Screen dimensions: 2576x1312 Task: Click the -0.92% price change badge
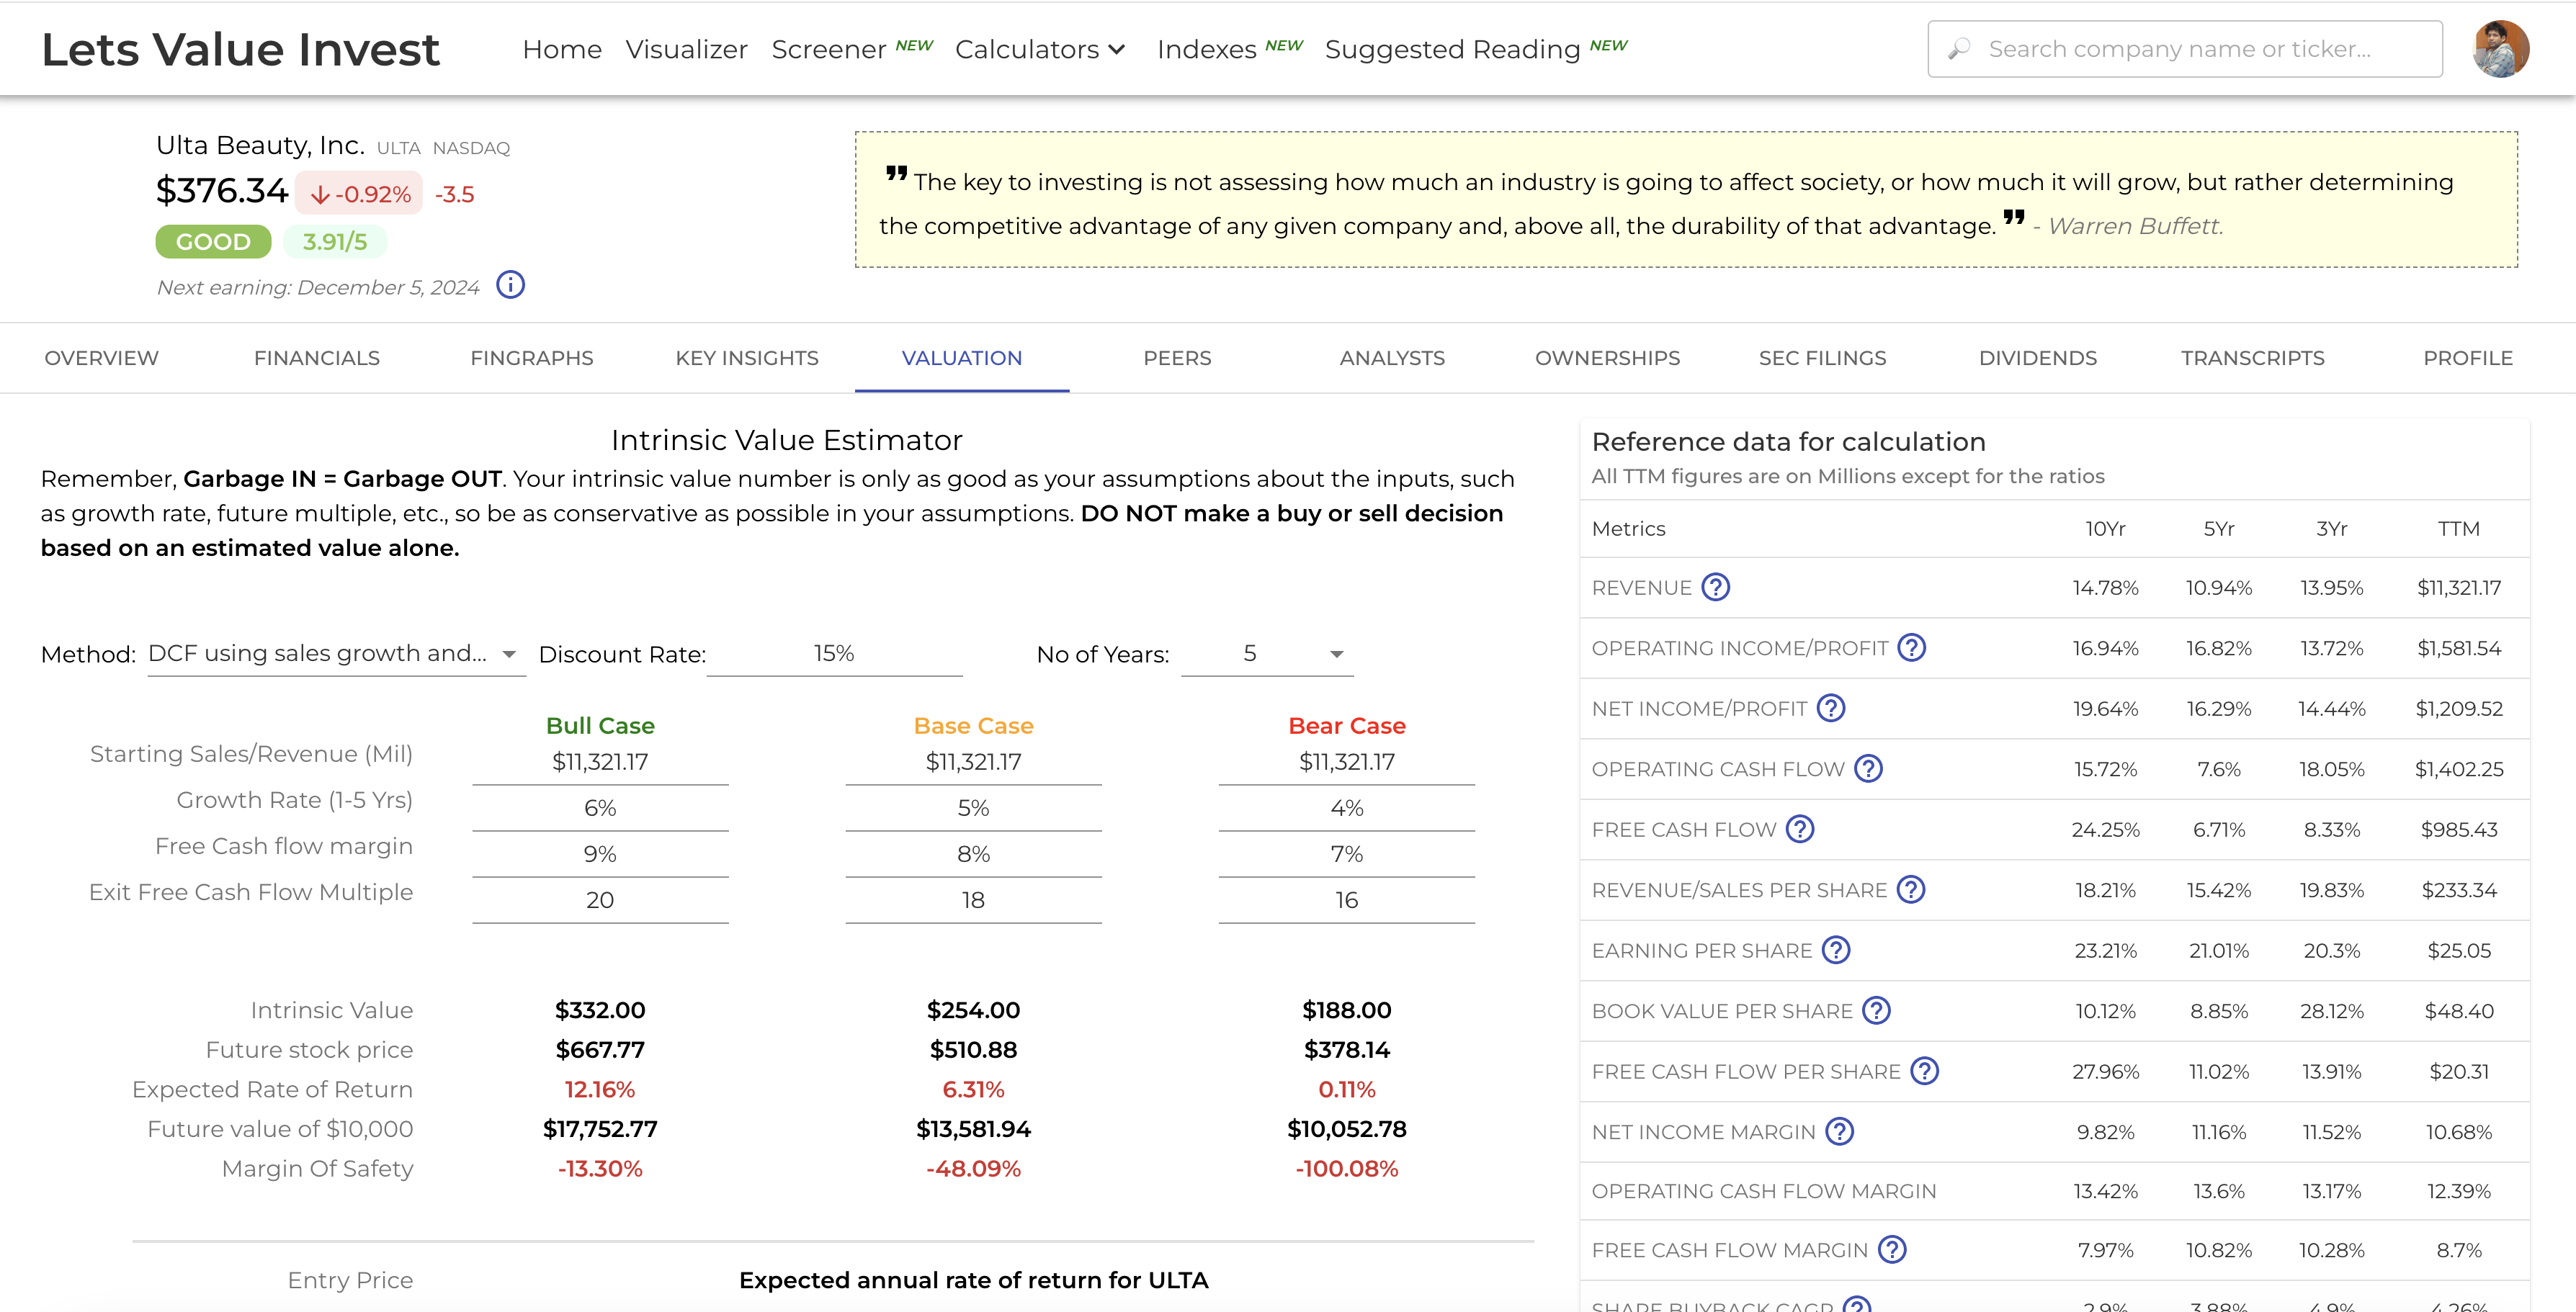coord(359,193)
